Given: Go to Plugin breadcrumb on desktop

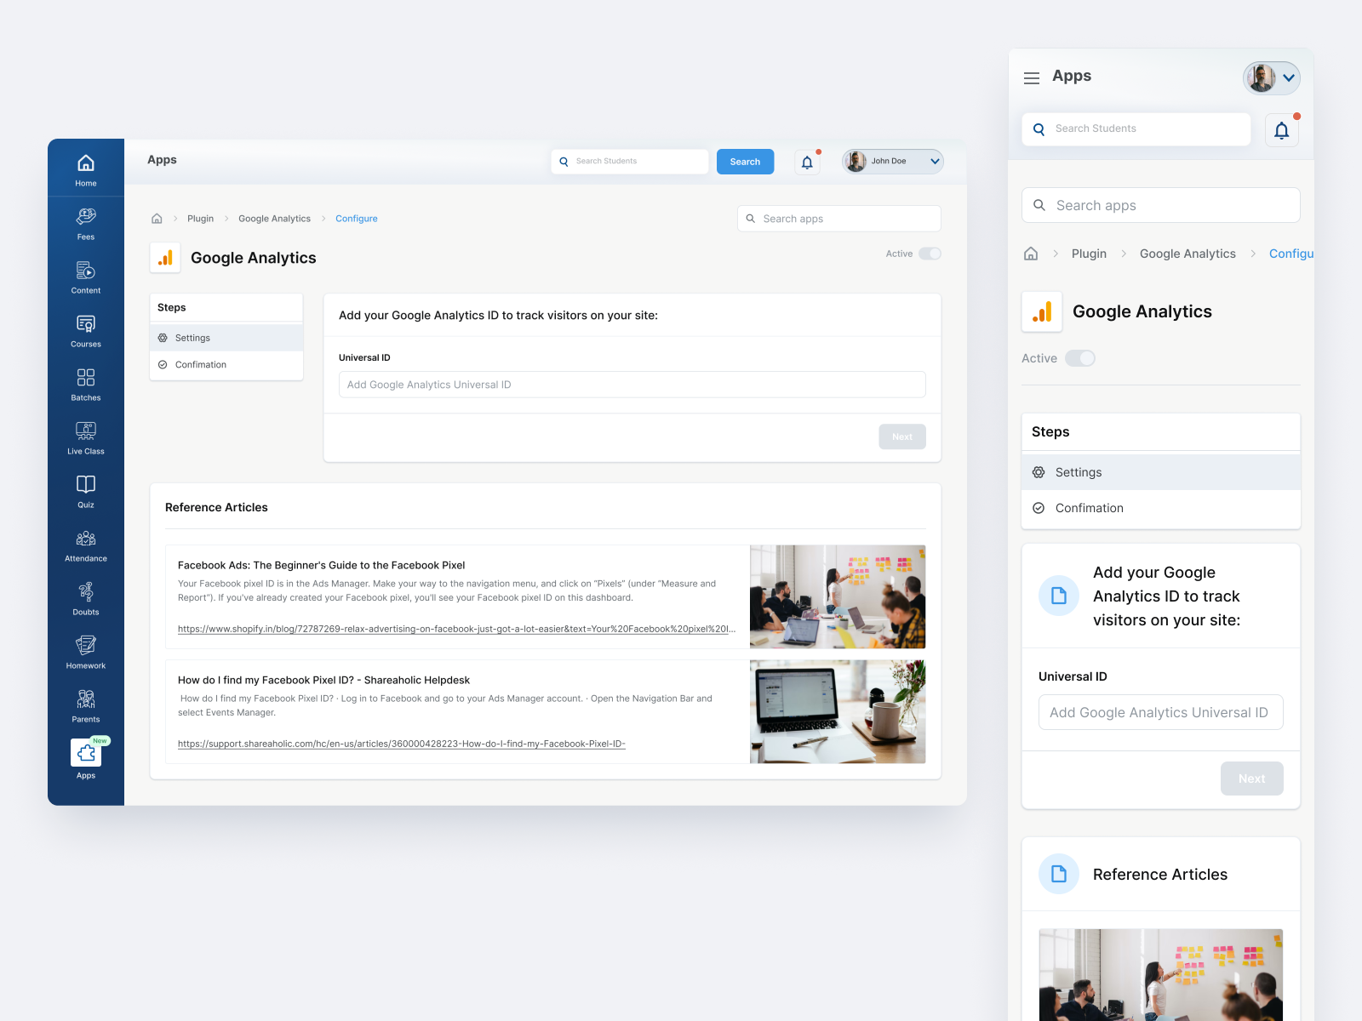Looking at the screenshot, I should pos(201,219).
